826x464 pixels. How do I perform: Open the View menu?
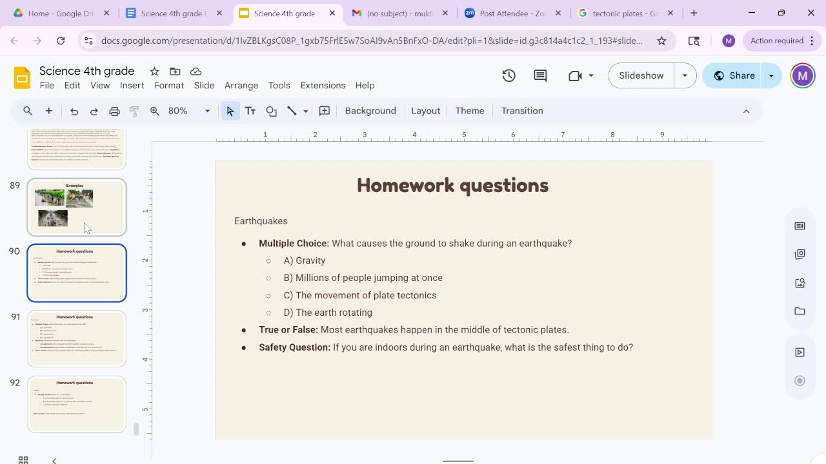[100, 85]
